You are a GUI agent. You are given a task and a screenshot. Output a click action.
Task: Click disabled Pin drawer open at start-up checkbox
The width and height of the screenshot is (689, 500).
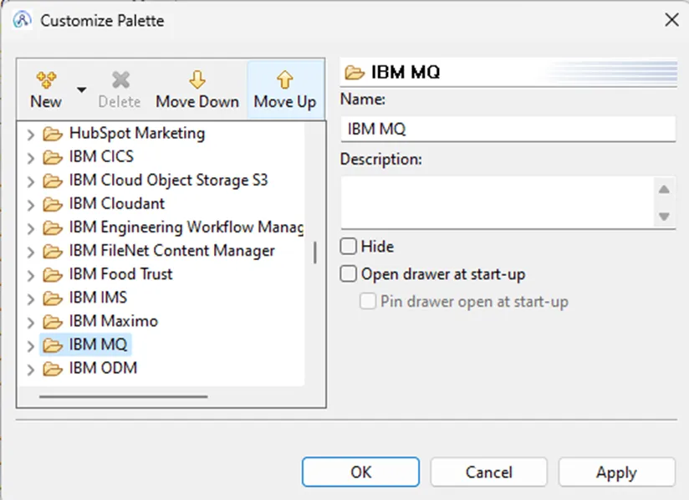[x=368, y=302]
